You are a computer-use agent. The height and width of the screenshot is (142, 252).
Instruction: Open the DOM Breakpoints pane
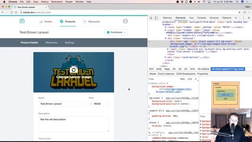coord(185,74)
